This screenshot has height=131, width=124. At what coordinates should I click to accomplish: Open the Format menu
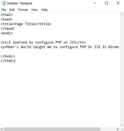pyautogui.click(x=23, y=10)
